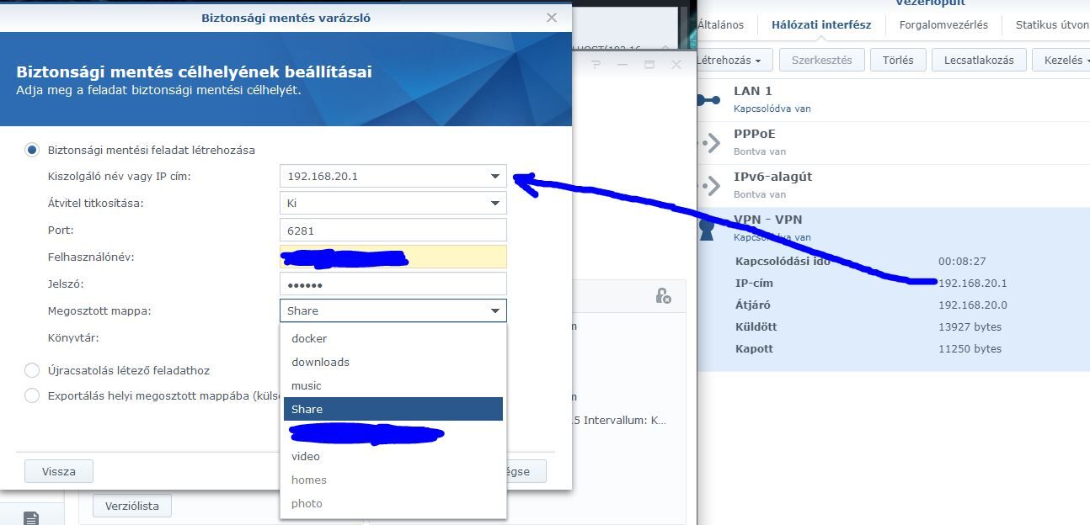Select the PPPoE interface row
Screen dimensions: 1090x525
894,142
